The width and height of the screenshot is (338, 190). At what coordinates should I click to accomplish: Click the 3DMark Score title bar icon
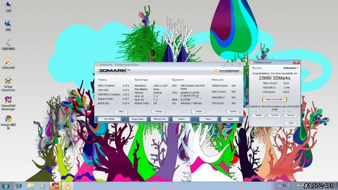coord(251,62)
